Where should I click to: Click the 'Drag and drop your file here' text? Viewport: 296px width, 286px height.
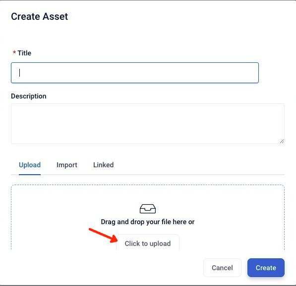click(x=148, y=222)
